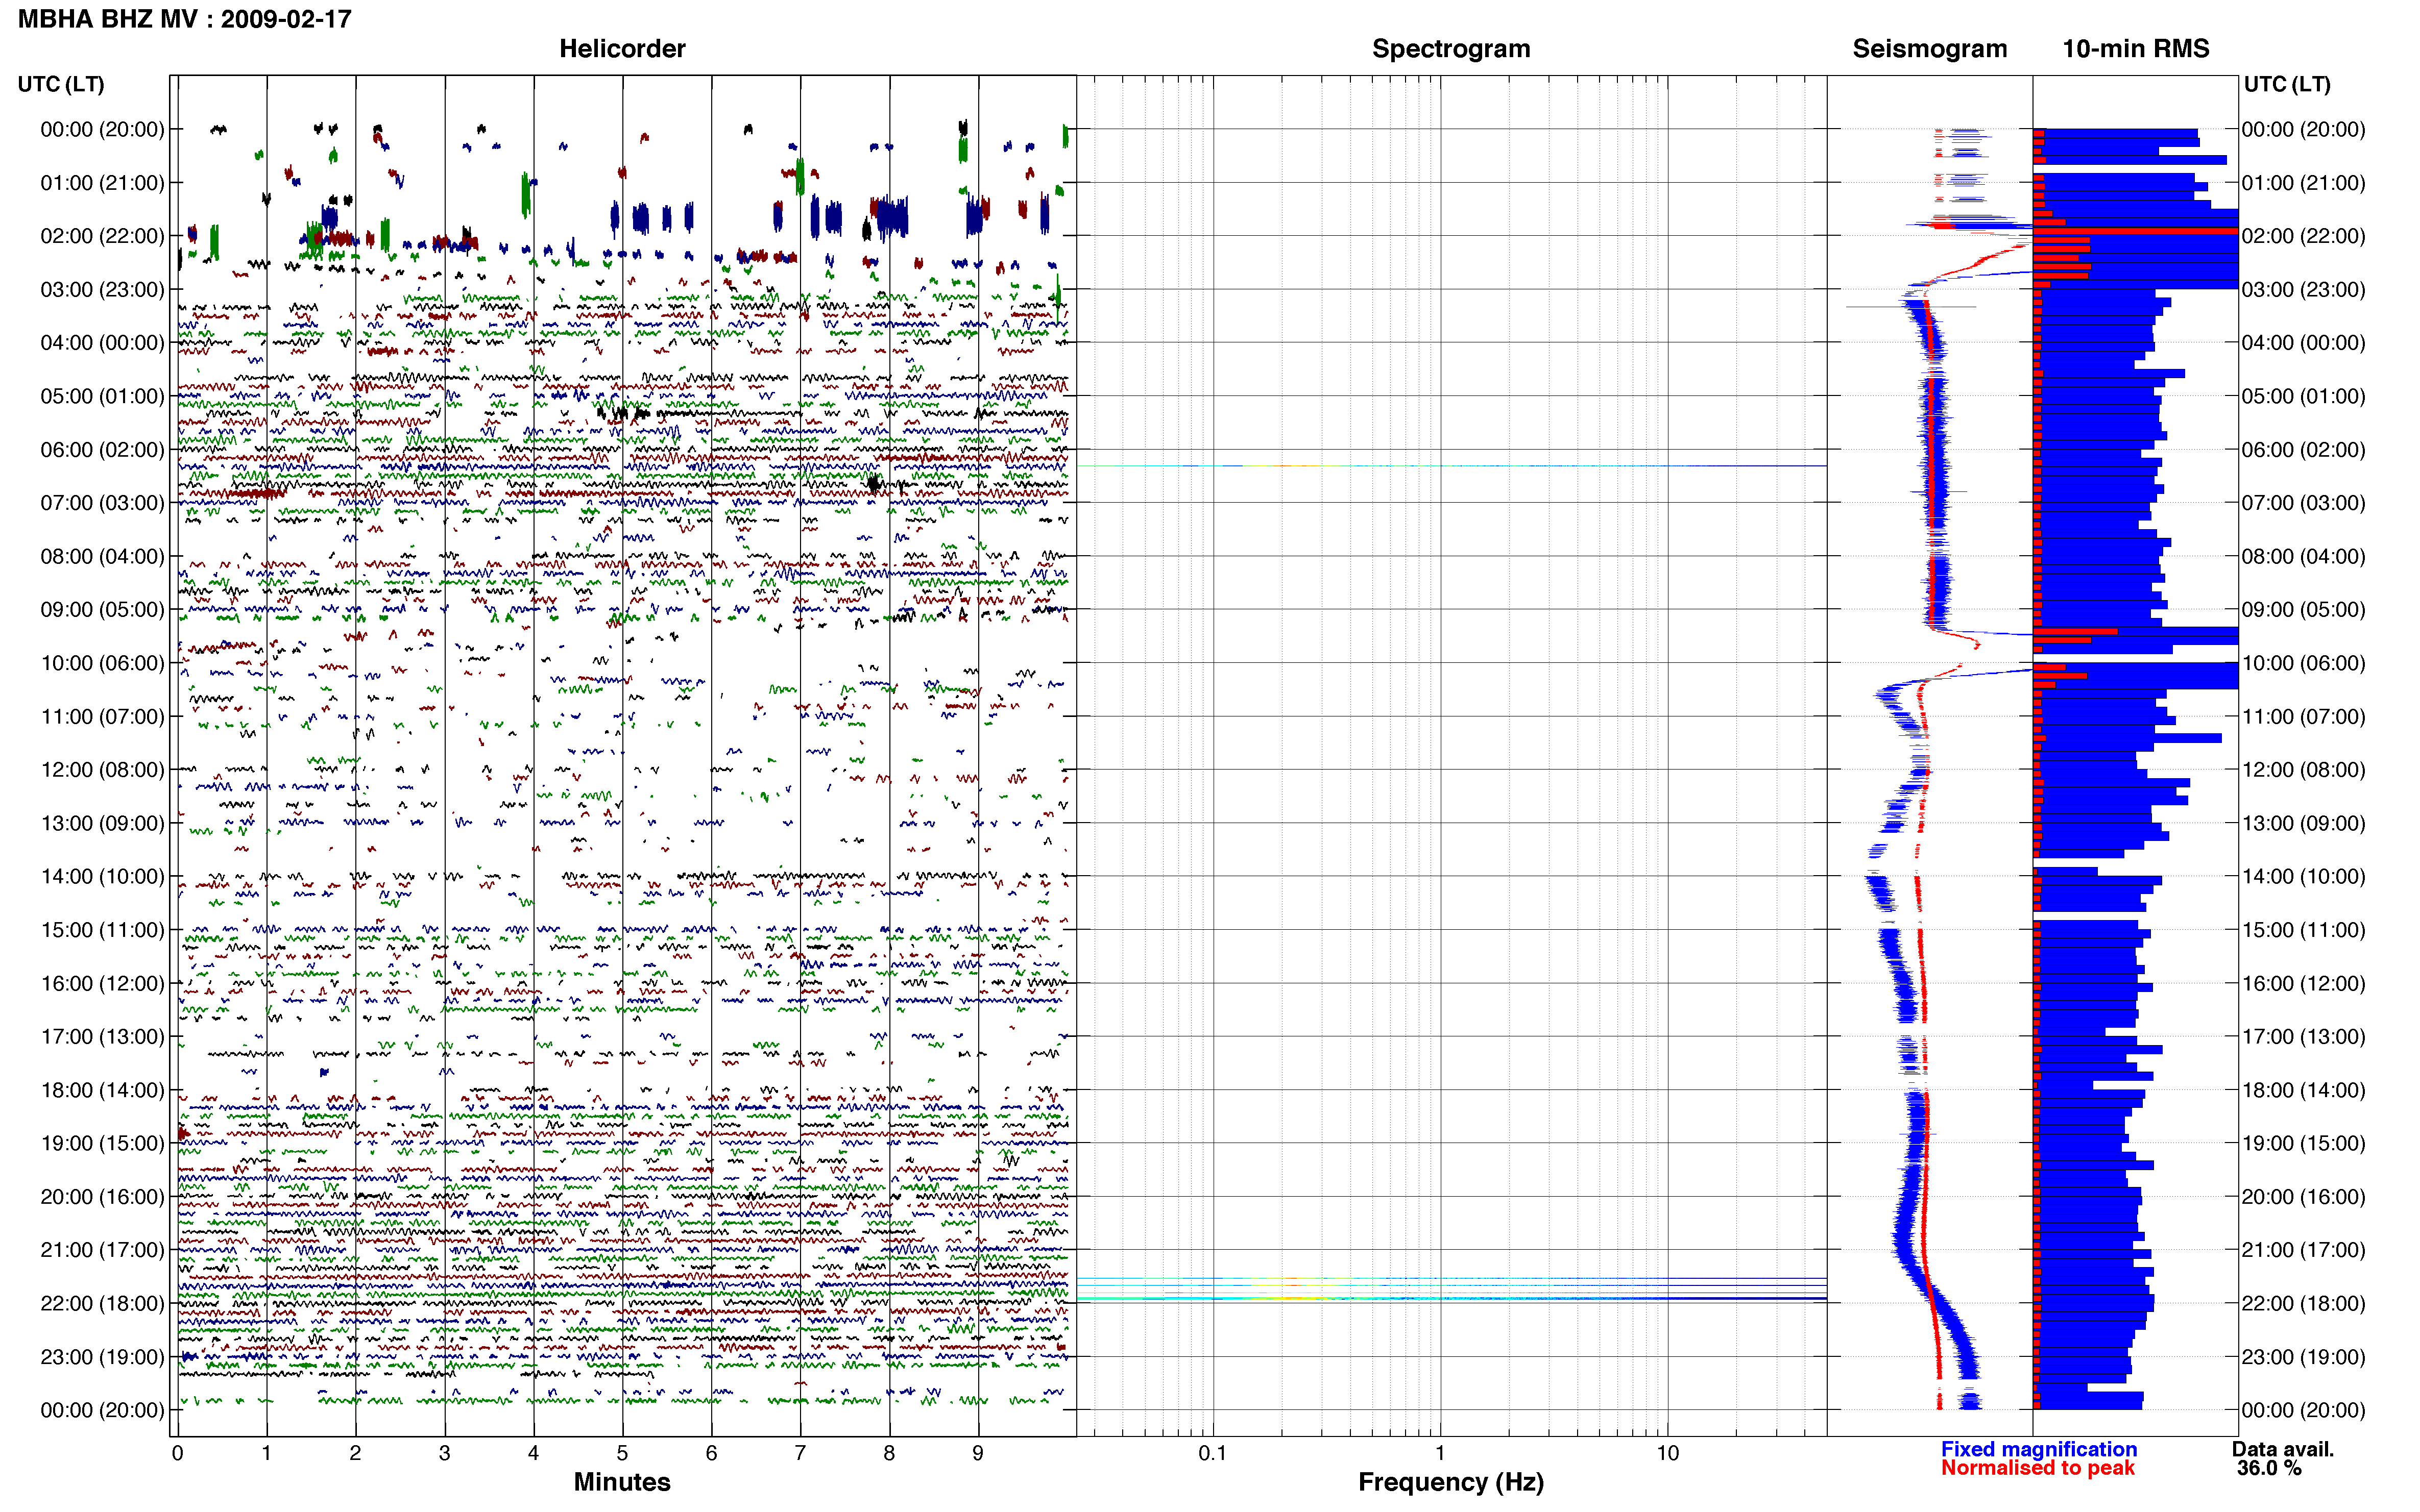
Task: Pick "07:00 (03:00)" on the left time axis
Action: point(102,503)
